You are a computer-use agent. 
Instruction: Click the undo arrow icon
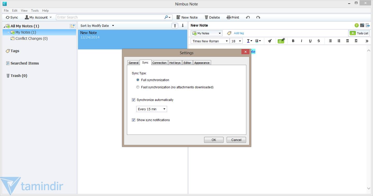click(248, 17)
